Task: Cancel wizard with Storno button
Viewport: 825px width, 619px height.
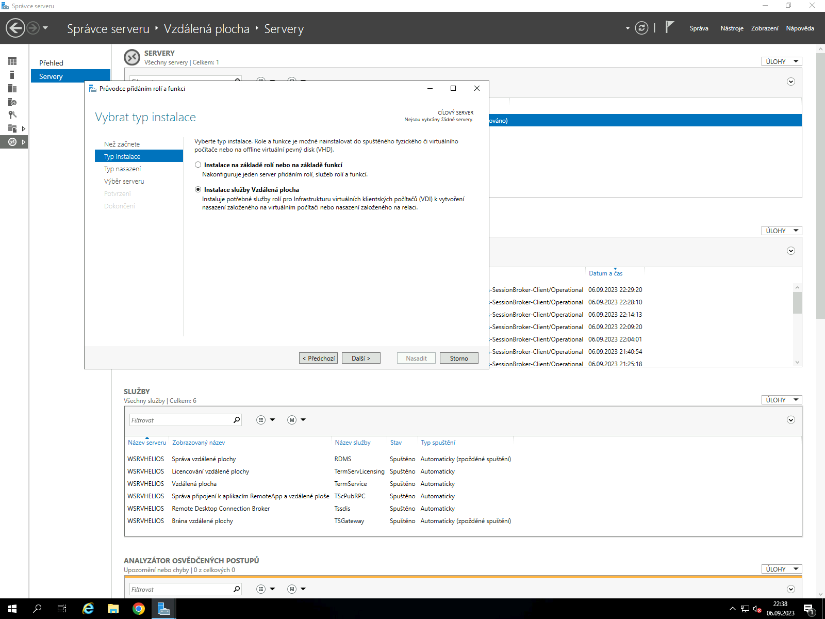Action: [458, 358]
